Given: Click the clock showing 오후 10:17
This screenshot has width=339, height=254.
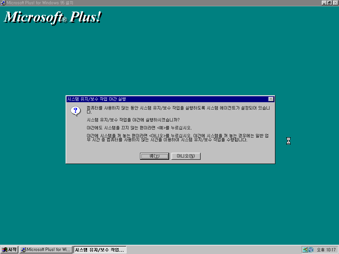Looking at the screenshot, I should (x=326, y=250).
